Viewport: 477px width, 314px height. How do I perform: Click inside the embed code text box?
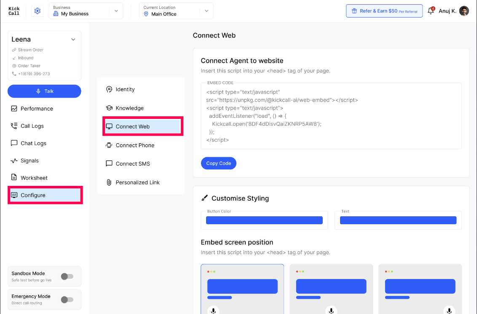(331, 116)
